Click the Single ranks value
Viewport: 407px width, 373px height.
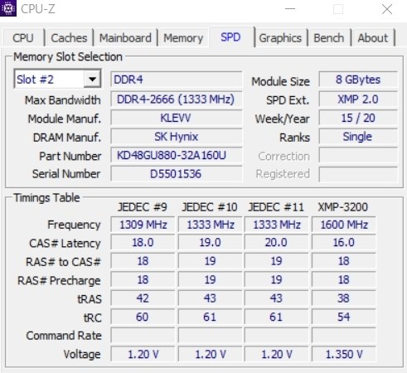358,137
